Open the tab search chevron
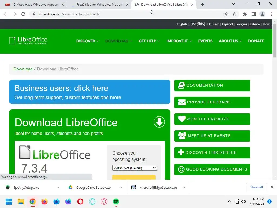 click(233, 4)
